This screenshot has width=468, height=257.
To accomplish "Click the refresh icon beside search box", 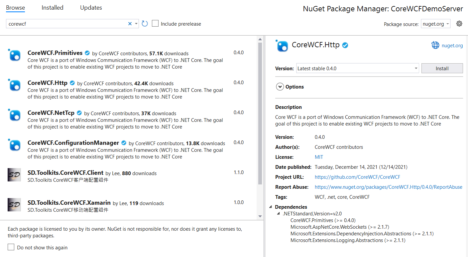I will [145, 24].
